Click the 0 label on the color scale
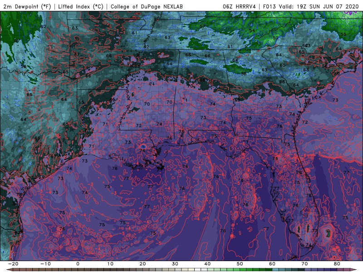The width and height of the screenshot is (363, 272). 78,264
